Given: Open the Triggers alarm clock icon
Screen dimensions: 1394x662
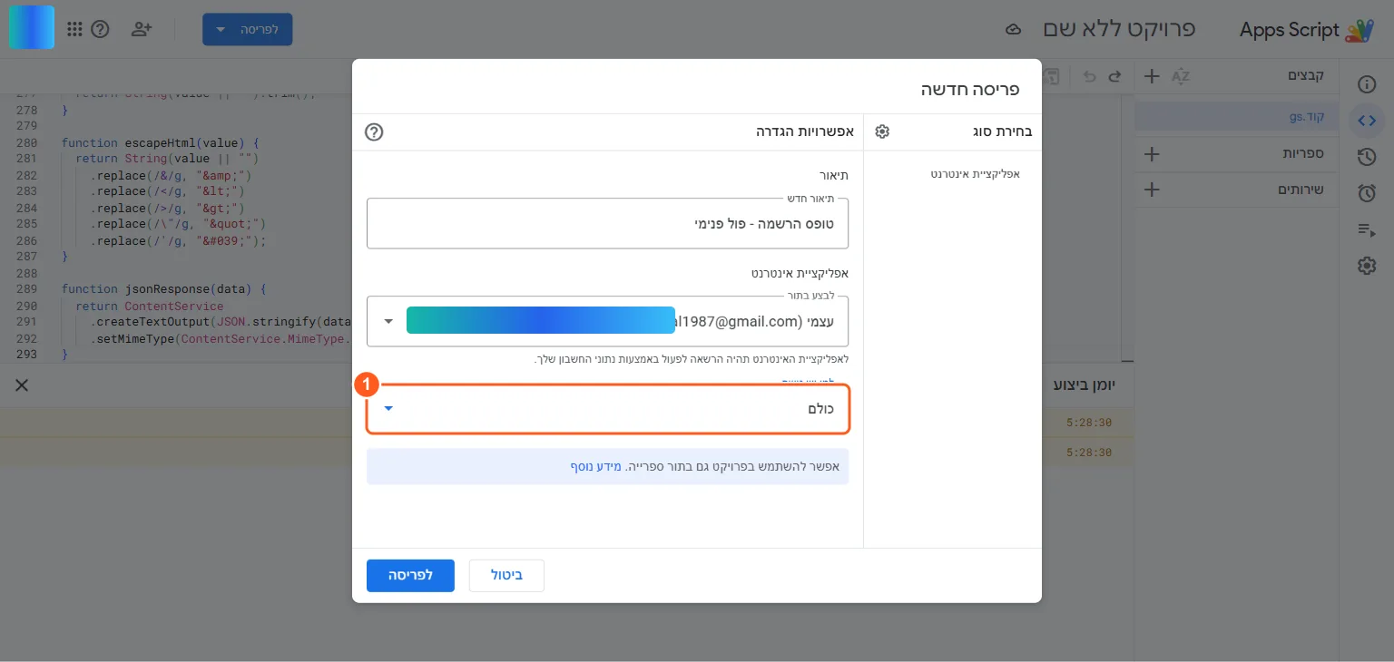Looking at the screenshot, I should click(1367, 193).
